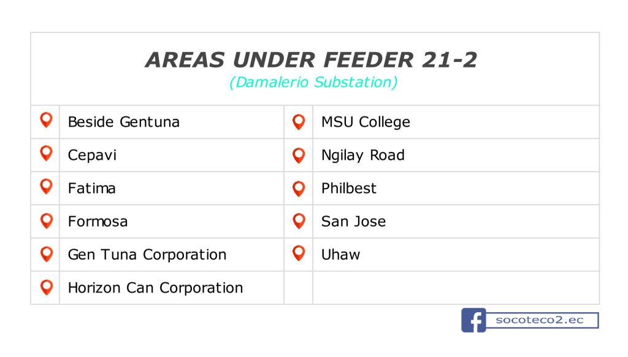Select the map pin beside Philbest
Screen dimensions: 628x357
pos(299,189)
